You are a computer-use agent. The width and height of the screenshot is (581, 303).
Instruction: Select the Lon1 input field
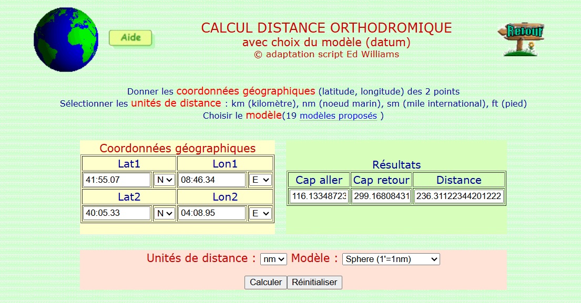(x=211, y=179)
